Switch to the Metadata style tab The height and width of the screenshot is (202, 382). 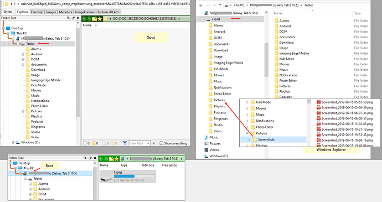(65, 12)
